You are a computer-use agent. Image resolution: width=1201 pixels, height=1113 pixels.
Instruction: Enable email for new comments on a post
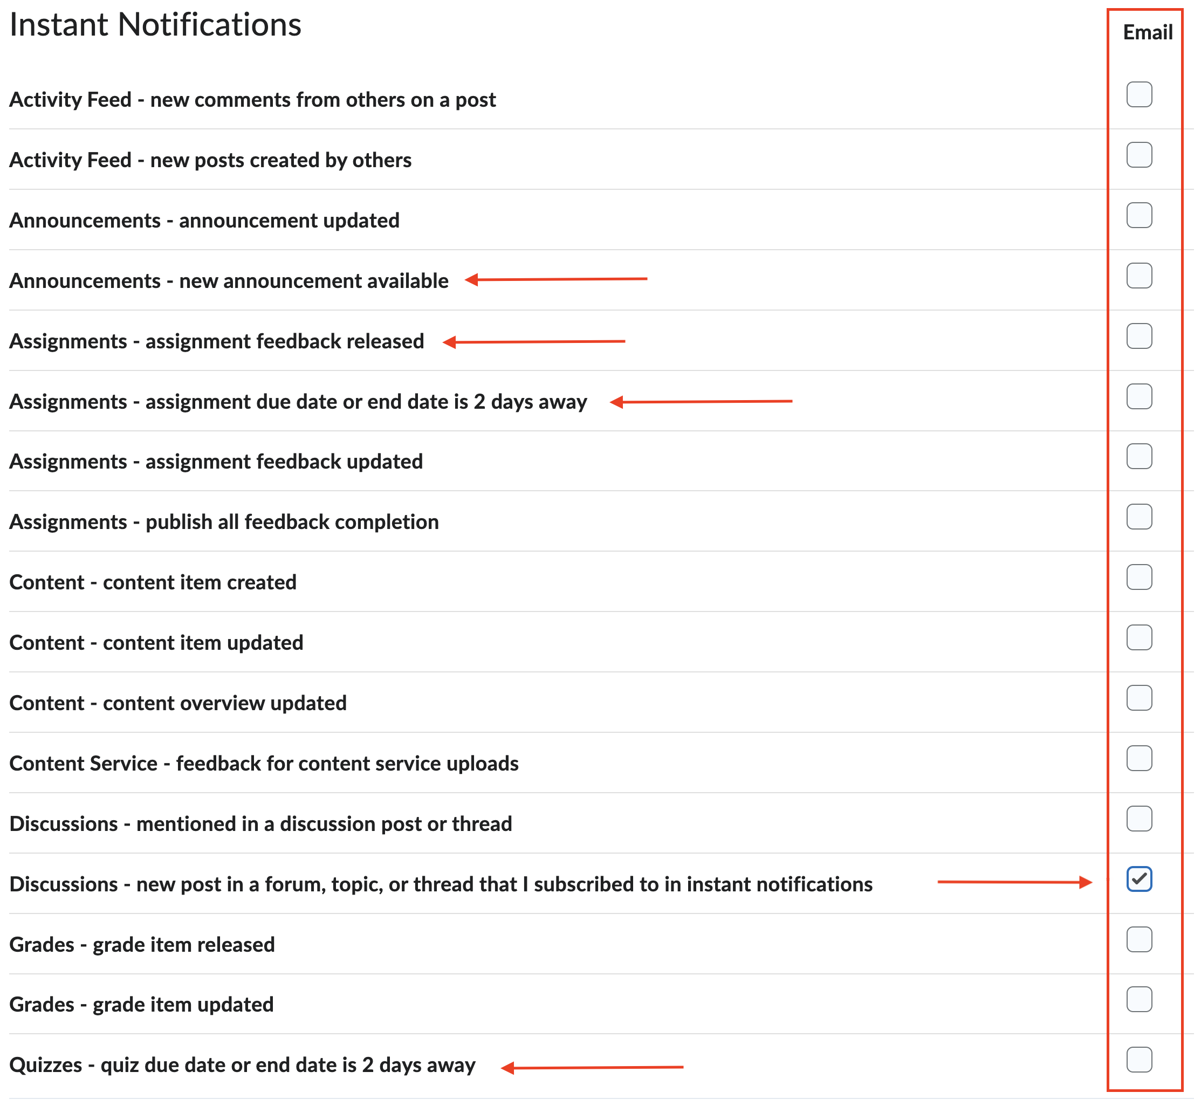tap(1138, 94)
